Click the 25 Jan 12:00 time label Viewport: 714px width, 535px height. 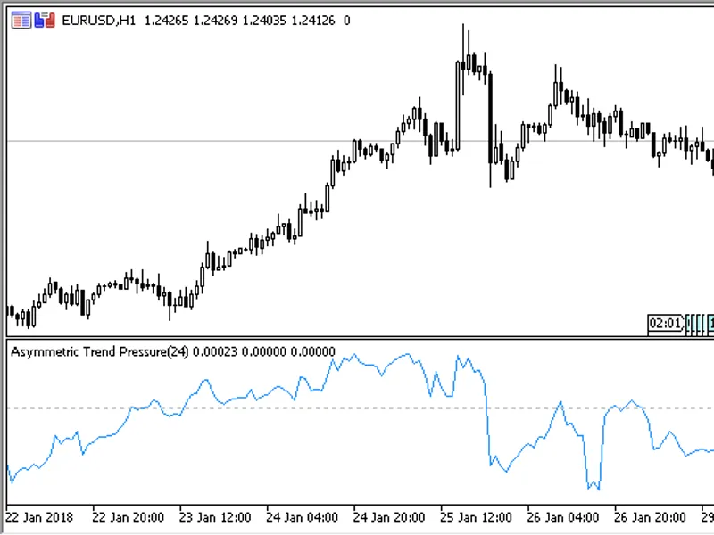point(476,517)
